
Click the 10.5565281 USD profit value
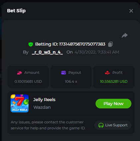pos(114,81)
